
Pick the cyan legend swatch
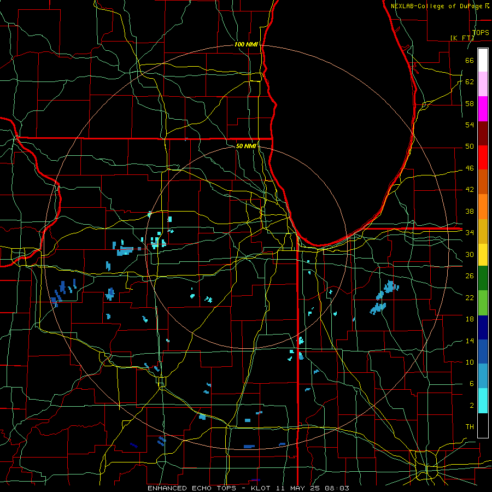[x=483, y=401]
